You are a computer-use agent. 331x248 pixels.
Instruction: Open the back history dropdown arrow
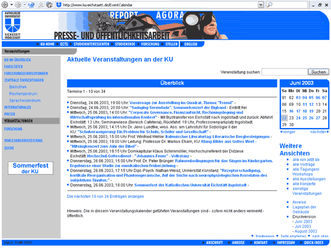coord(11,5)
